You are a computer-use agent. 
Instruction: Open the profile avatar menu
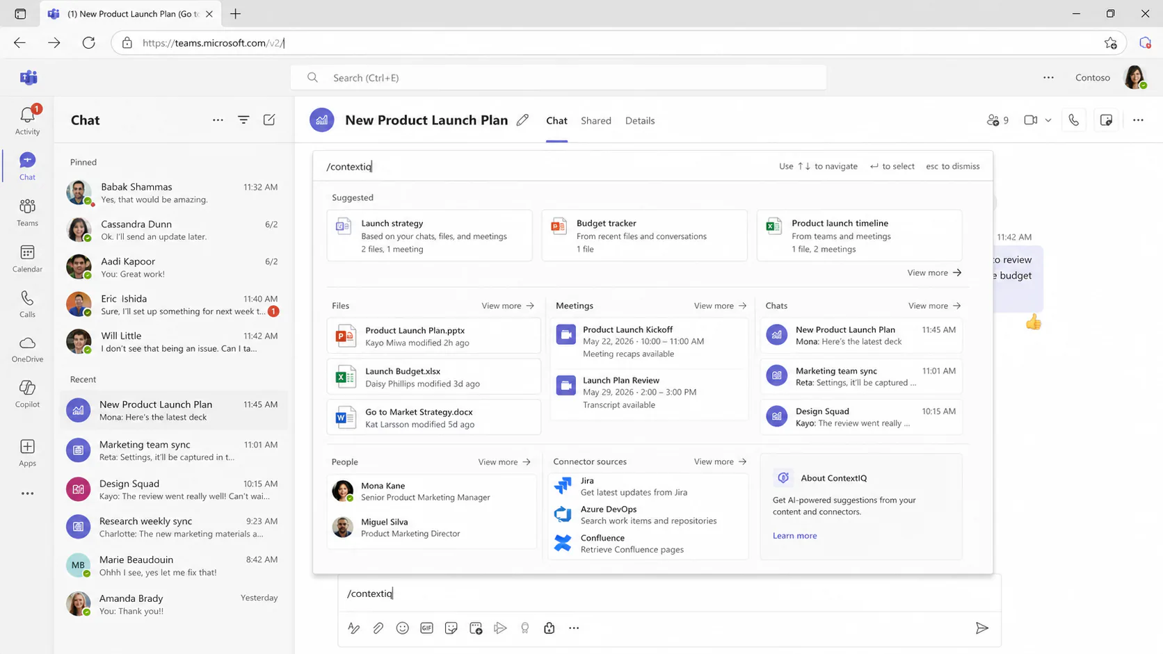tap(1135, 78)
